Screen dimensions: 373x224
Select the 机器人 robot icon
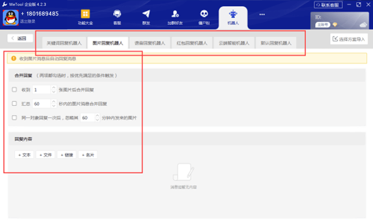(x=233, y=14)
